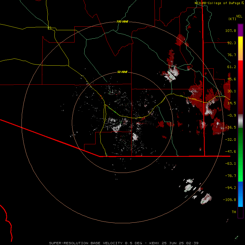Select the 61.2 velocity scale value
Image resolution: width=245 pixels, height=245 pixels.
pyautogui.click(x=232, y=67)
